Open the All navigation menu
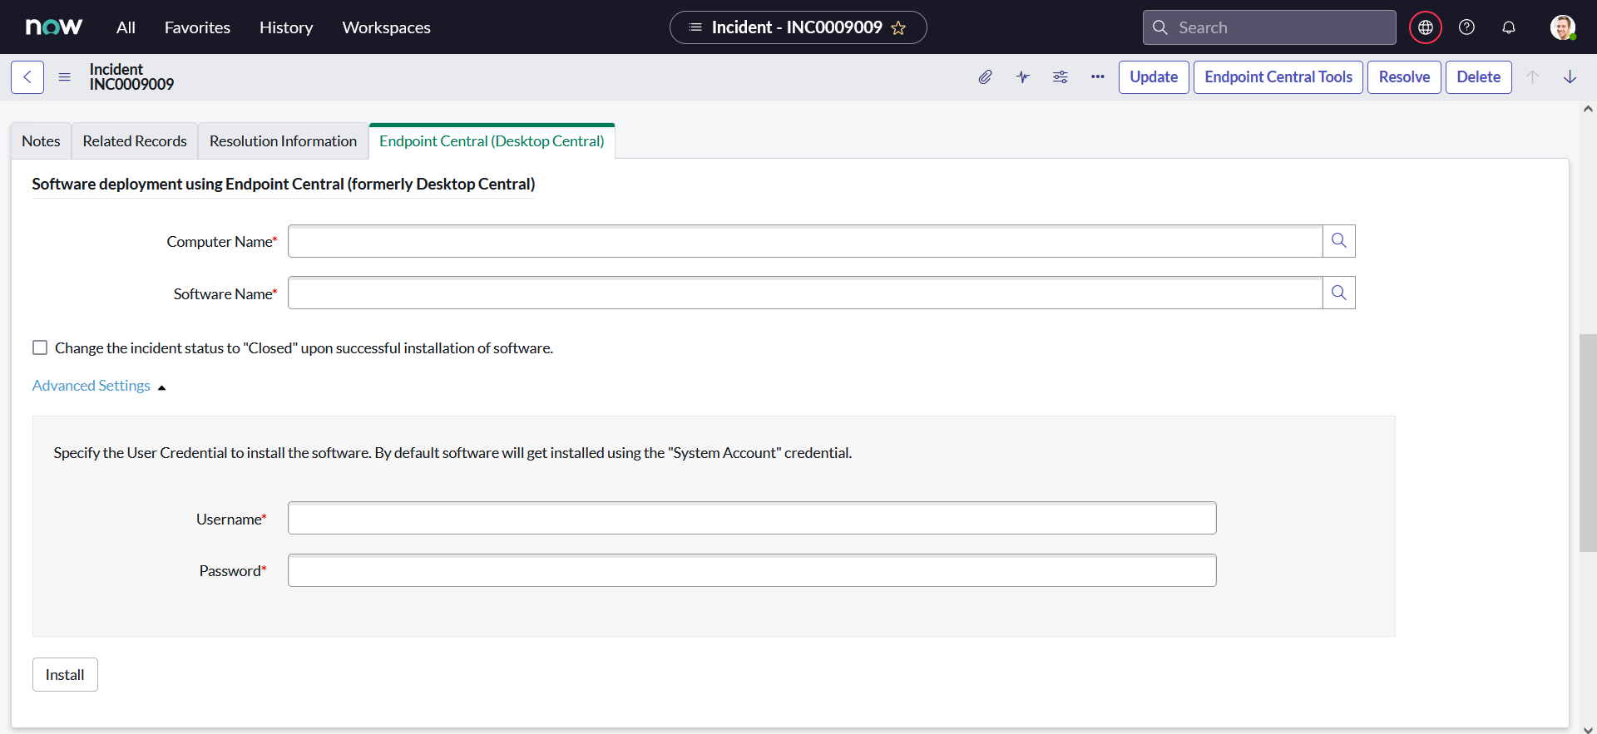The width and height of the screenshot is (1597, 734). (x=126, y=27)
